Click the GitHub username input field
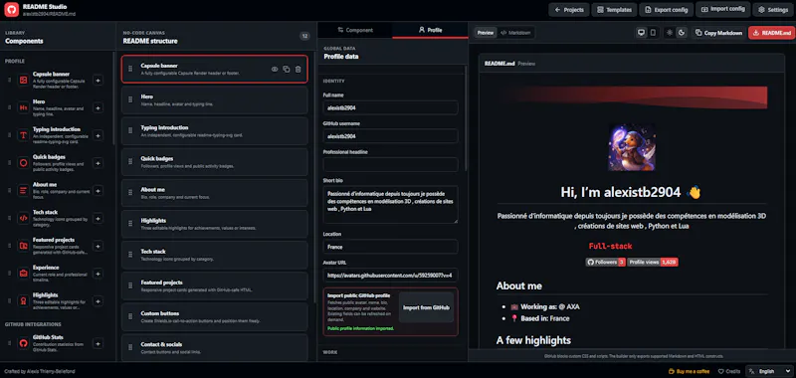Image resolution: width=796 pixels, height=378 pixels. click(x=390, y=136)
